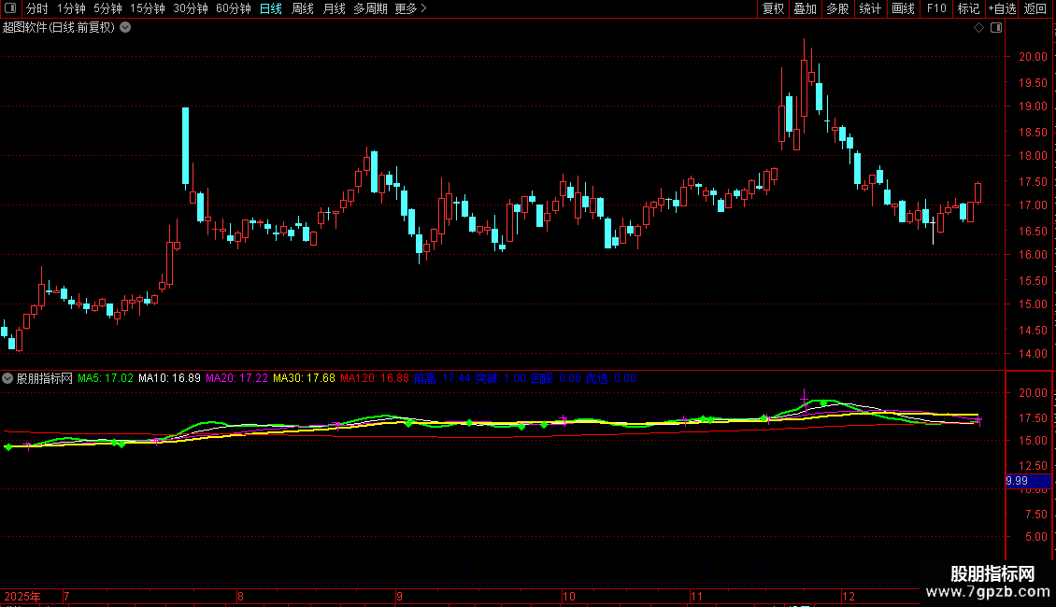The width and height of the screenshot is (1056, 607).
Task: Add stock via +自选
Action: point(1002,8)
